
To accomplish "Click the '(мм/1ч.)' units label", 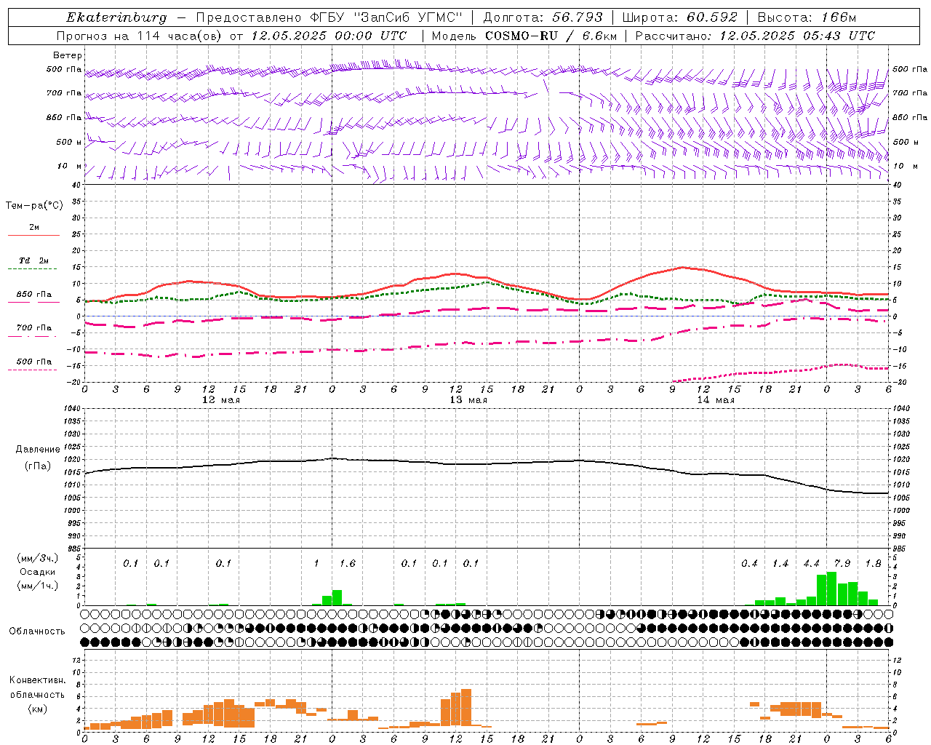I will 38,586.
